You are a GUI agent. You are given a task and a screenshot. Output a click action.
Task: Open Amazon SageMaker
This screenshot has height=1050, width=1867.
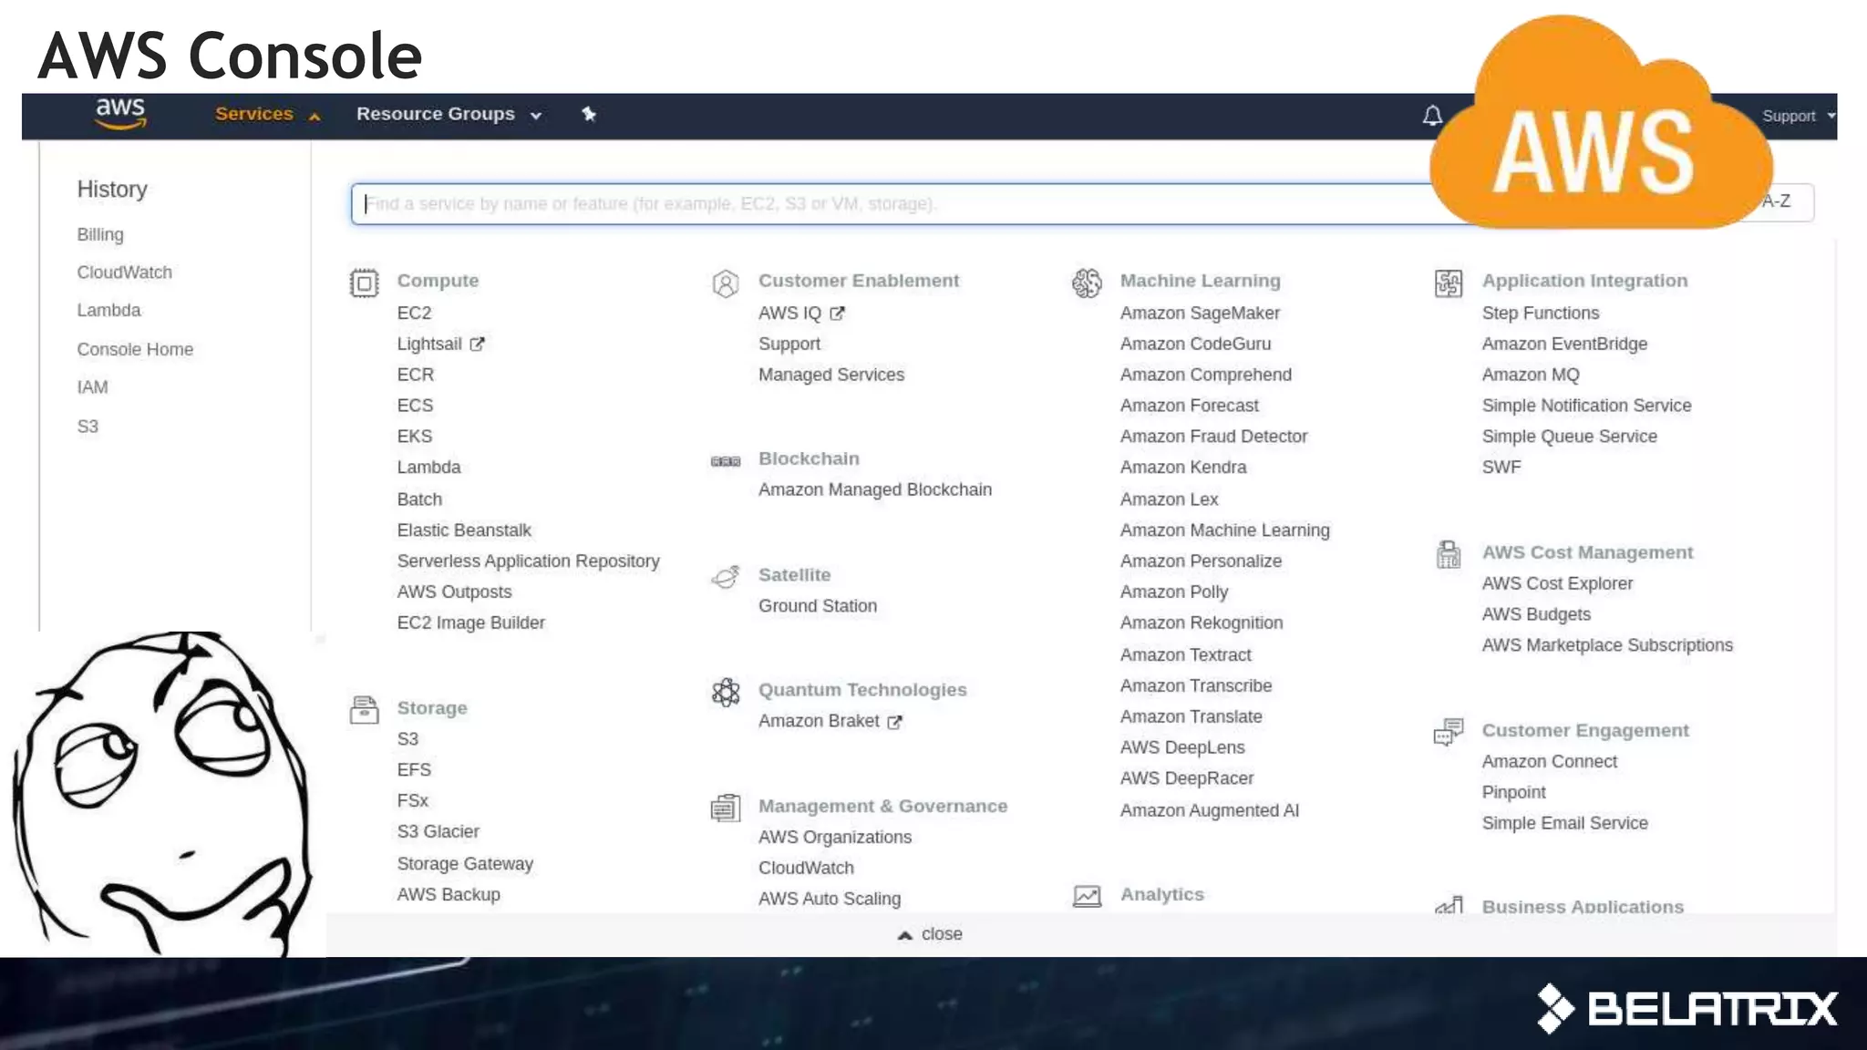coord(1200,313)
